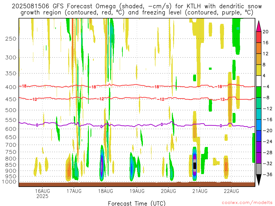Select the bright green -4 to -8 swatch

(259, 92)
